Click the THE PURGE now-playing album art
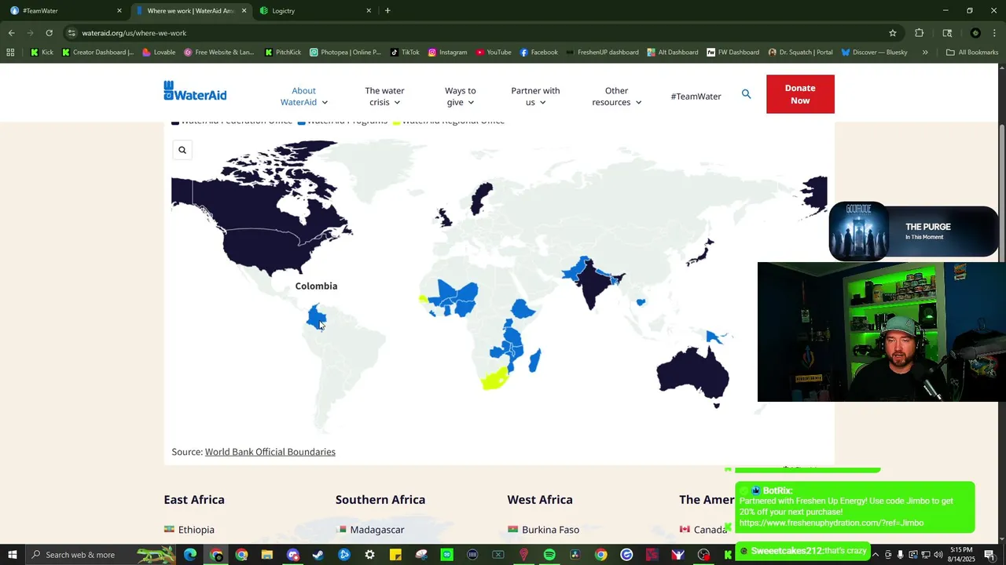 click(859, 232)
